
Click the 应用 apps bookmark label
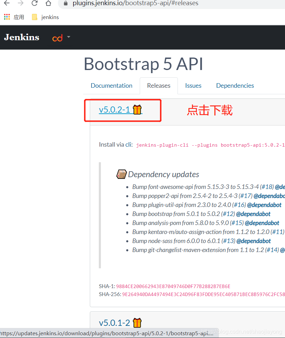[19, 17]
